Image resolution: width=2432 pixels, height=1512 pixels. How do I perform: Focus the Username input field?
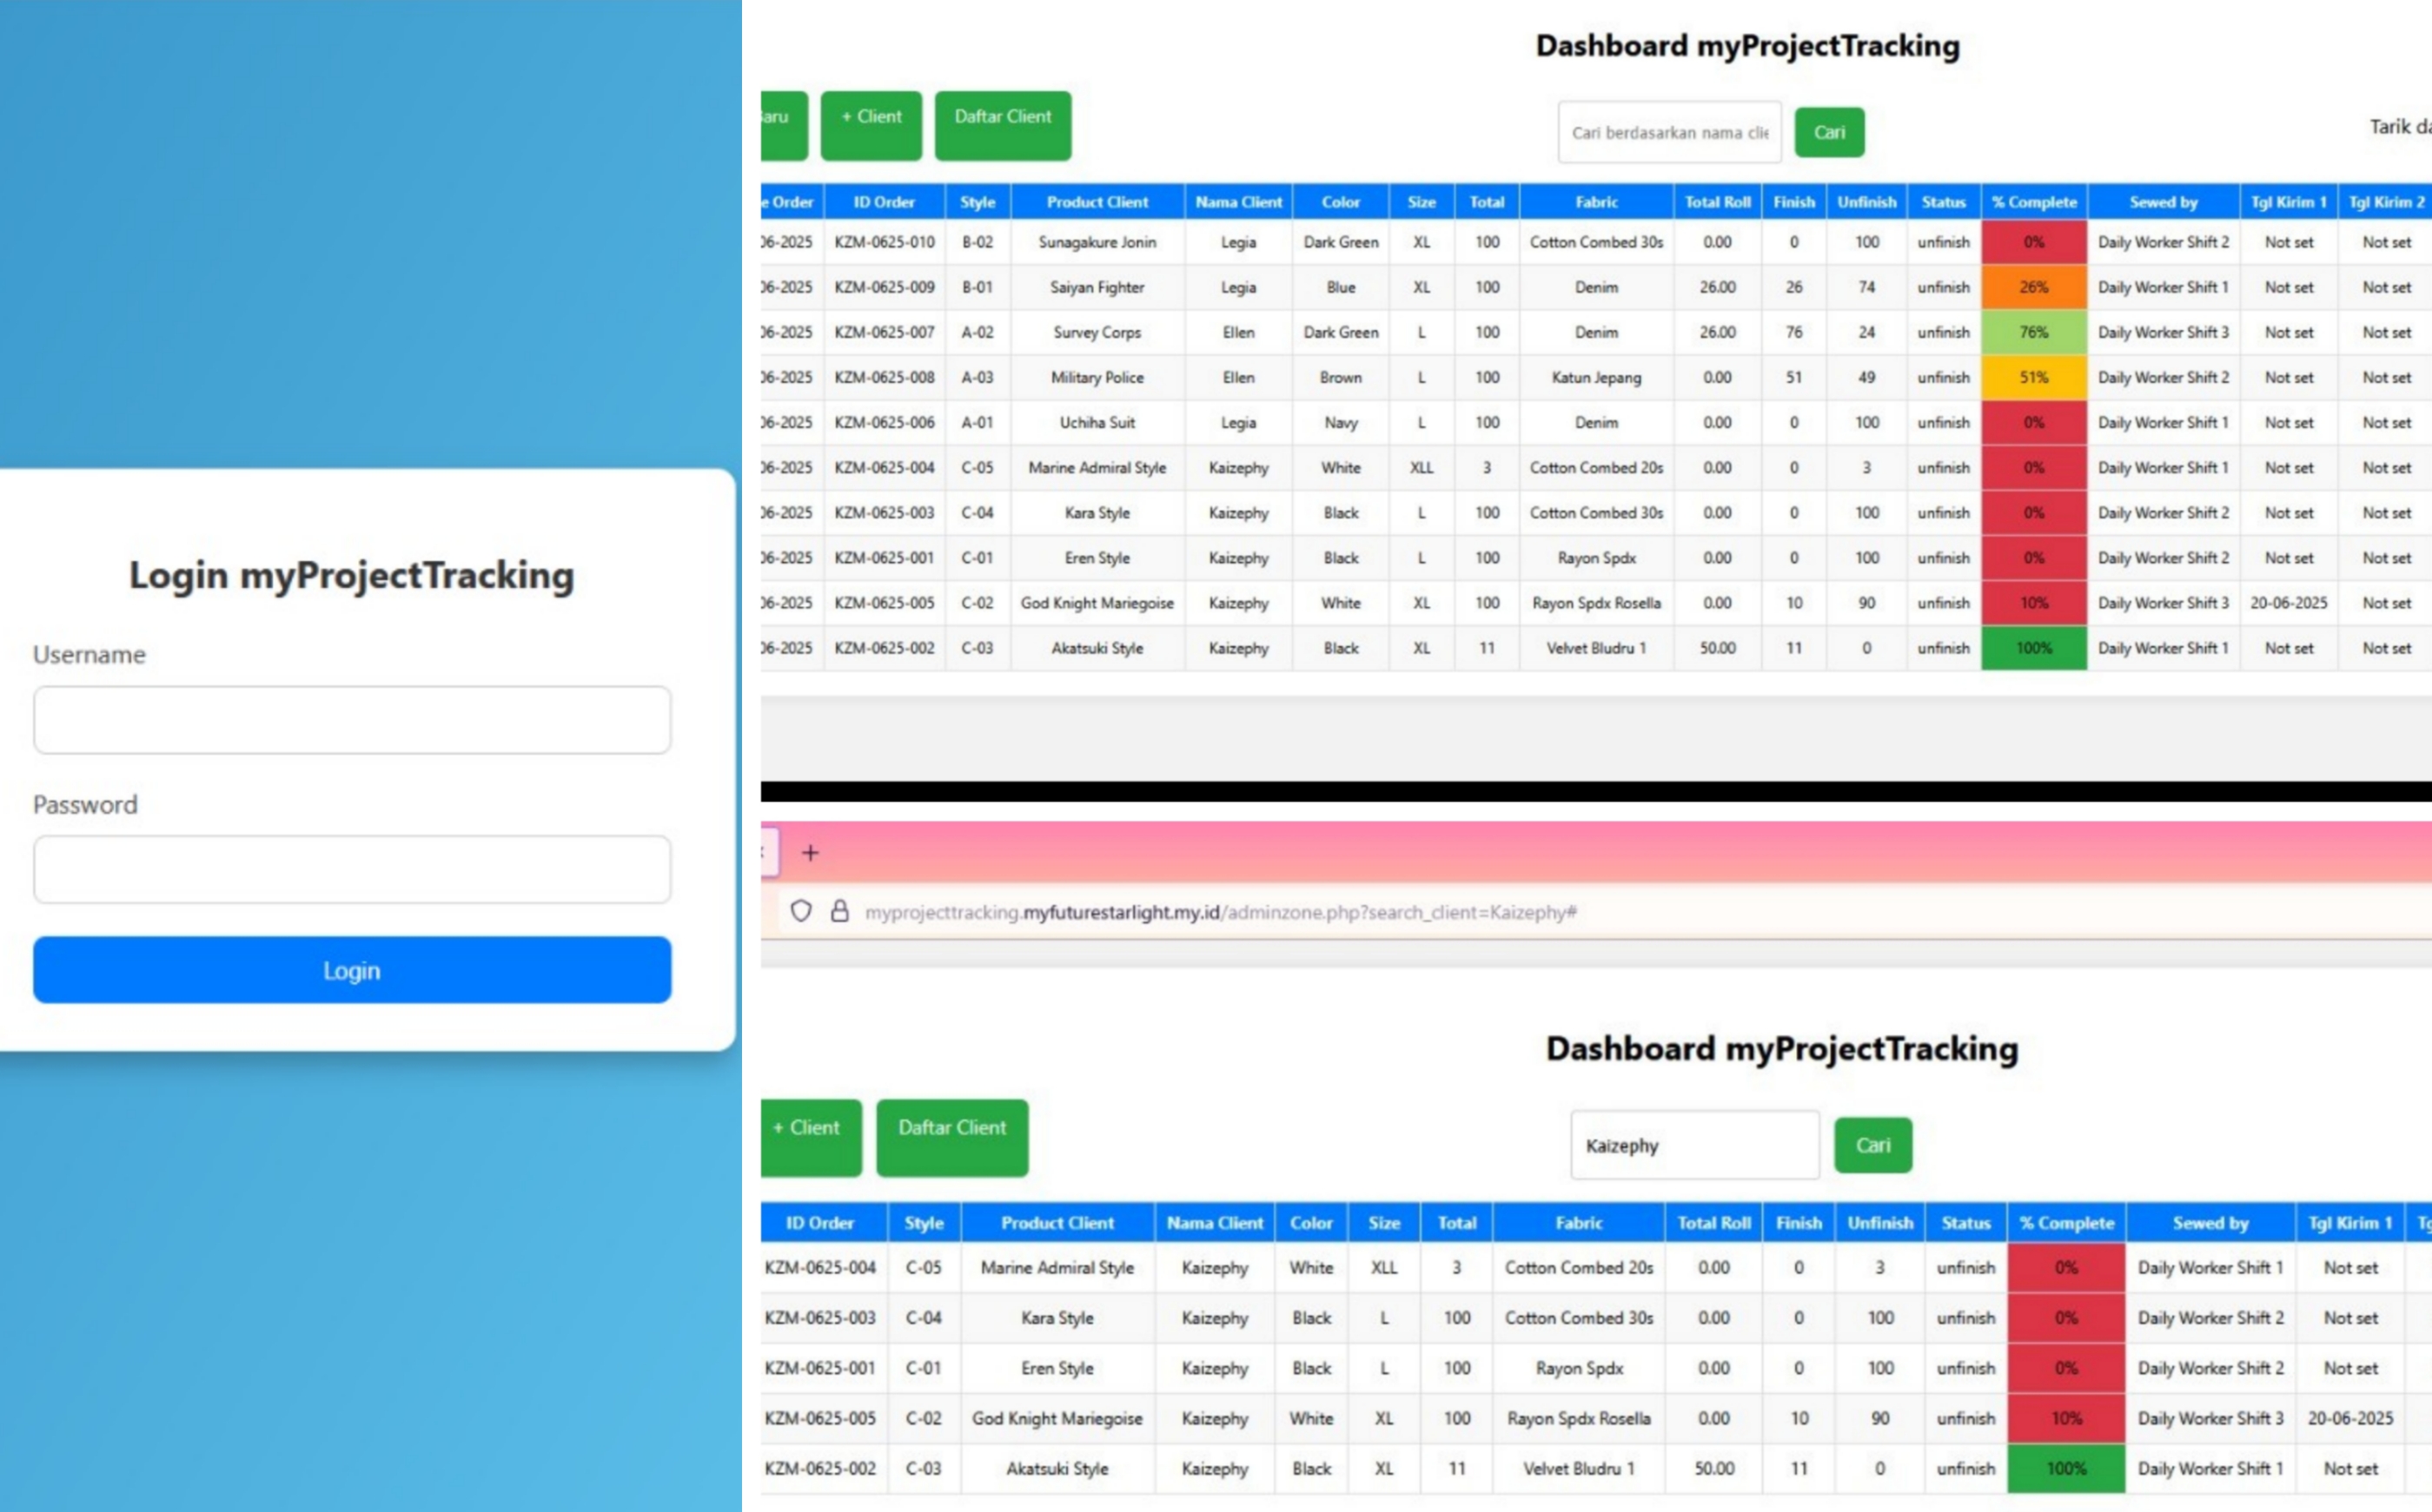351,720
